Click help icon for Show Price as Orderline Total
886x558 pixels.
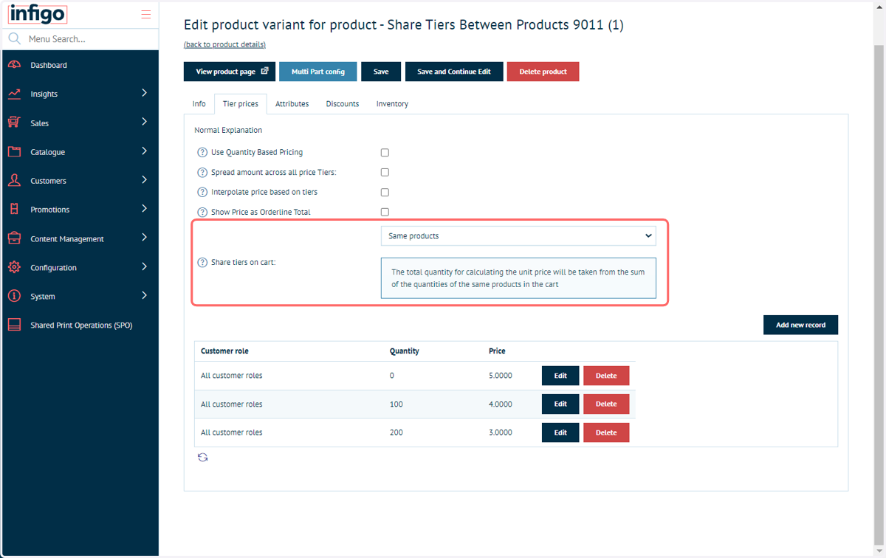tap(202, 212)
